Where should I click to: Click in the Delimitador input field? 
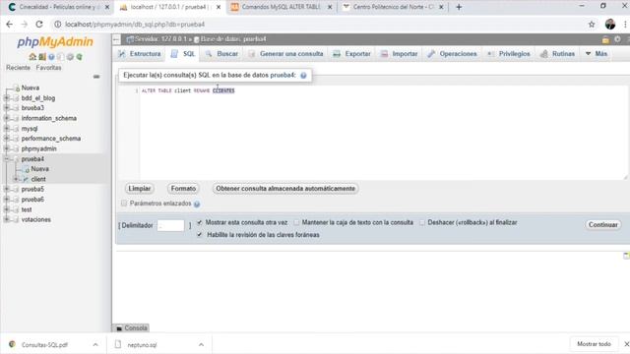pyautogui.click(x=170, y=225)
